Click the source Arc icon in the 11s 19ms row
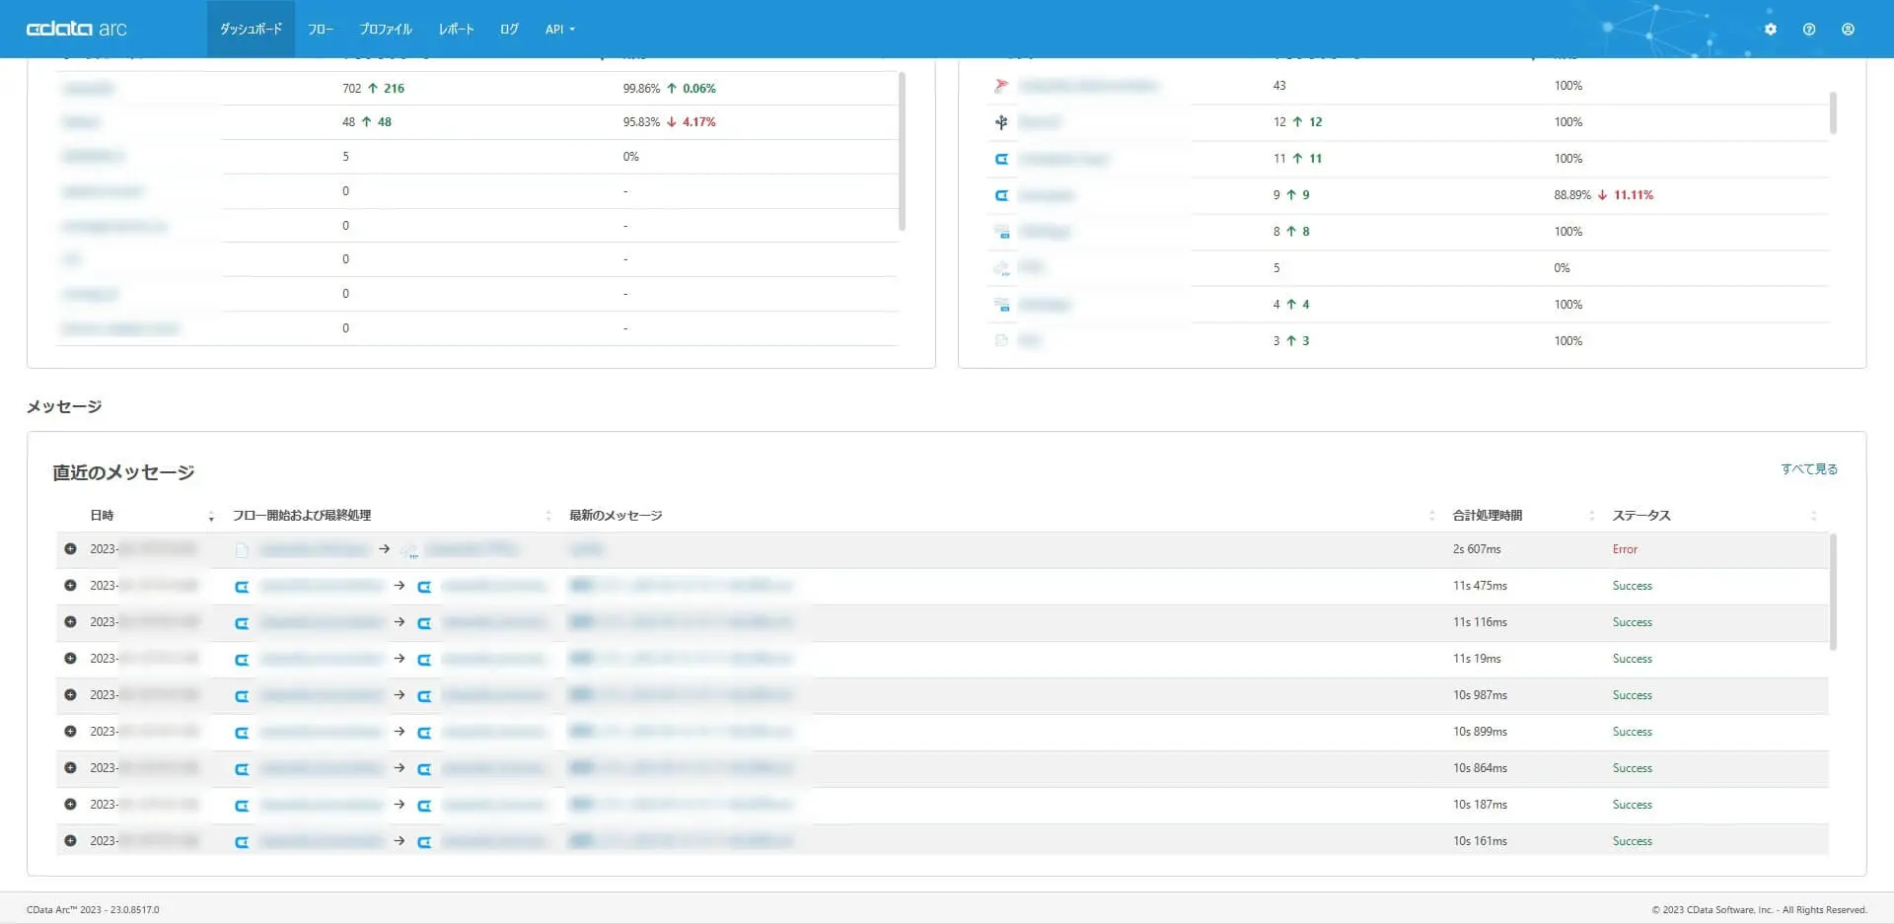1894x924 pixels. point(242,660)
